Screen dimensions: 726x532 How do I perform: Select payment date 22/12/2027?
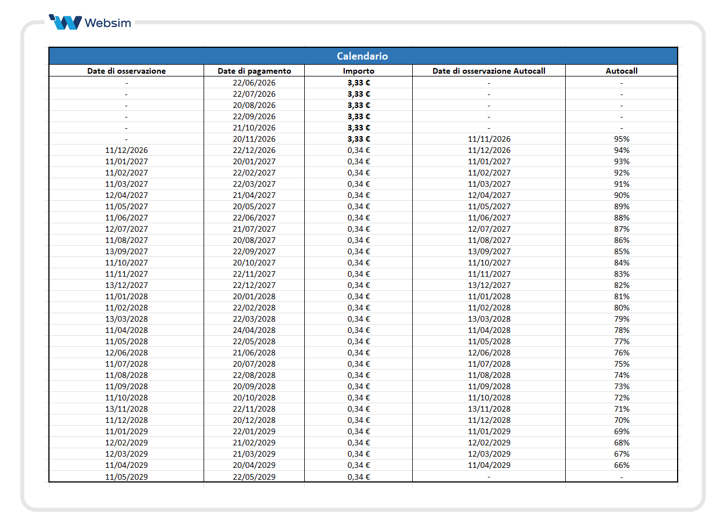click(x=254, y=285)
